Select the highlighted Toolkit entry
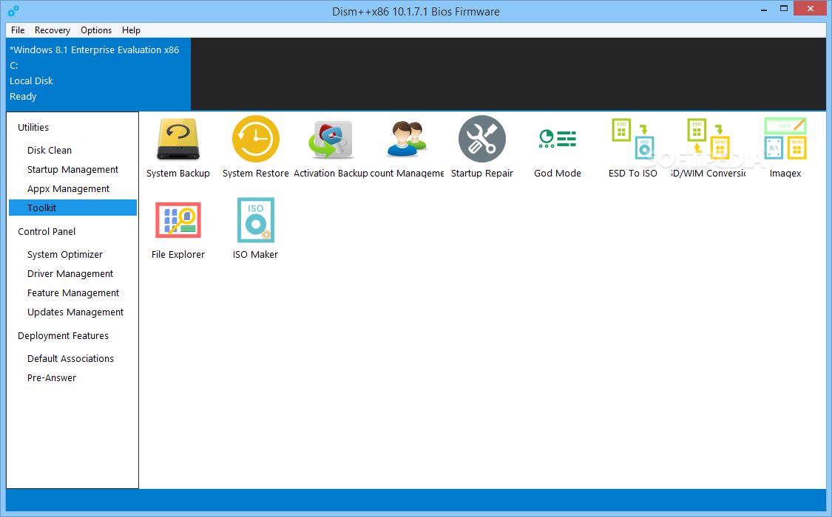The height and width of the screenshot is (517, 832). 72,208
